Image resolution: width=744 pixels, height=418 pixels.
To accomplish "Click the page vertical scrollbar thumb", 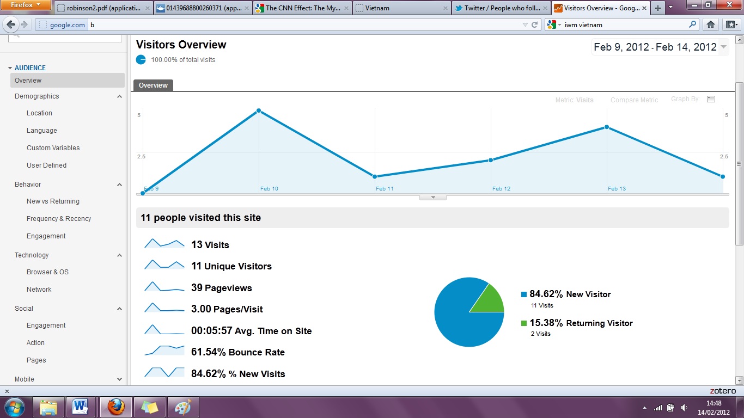I will [x=739, y=163].
